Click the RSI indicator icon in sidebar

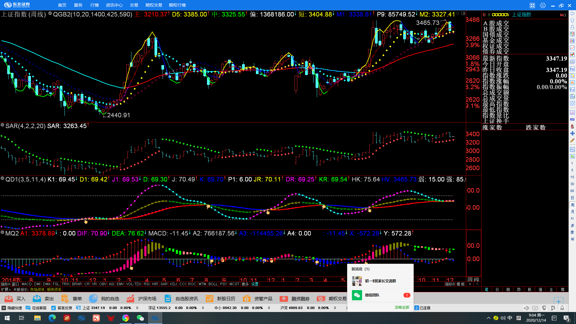coord(572,119)
